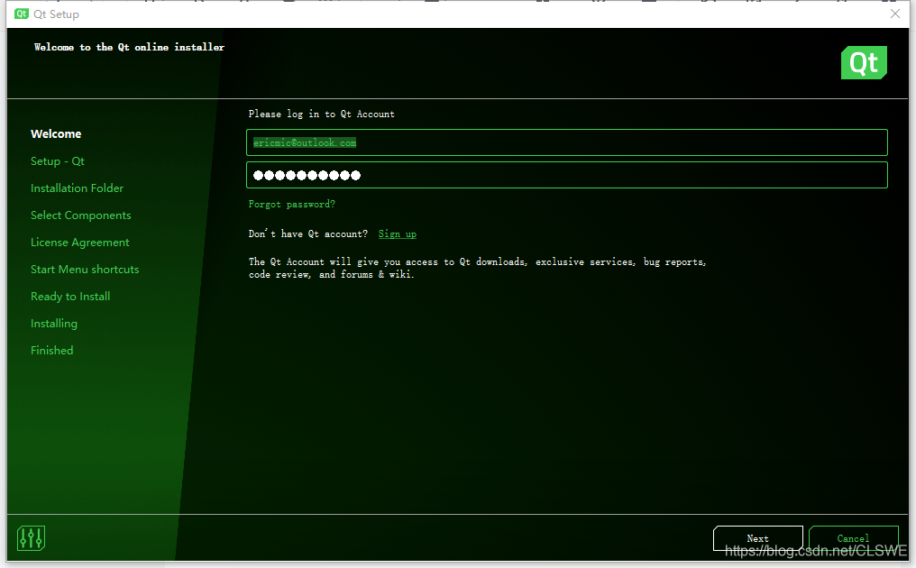Viewport: 916px width, 568px height.
Task: Click the password input field
Action: 567,175
